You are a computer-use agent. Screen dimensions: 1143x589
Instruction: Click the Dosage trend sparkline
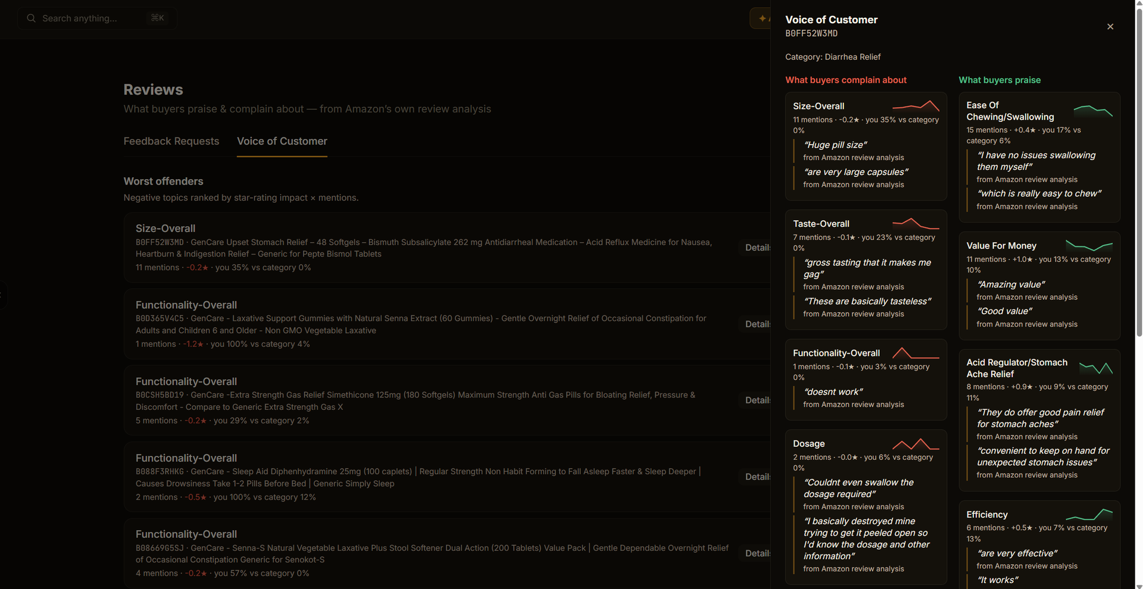916,444
